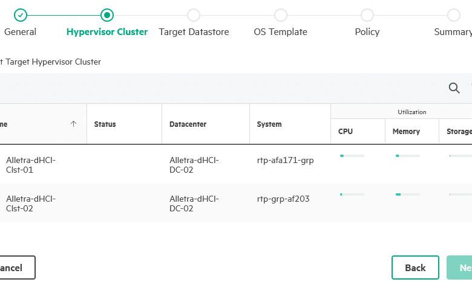Click Memory utilization bar for Alletra-dHCI-Clst-01
Image resolution: width=472 pixels, height=285 pixels.
pos(408,156)
